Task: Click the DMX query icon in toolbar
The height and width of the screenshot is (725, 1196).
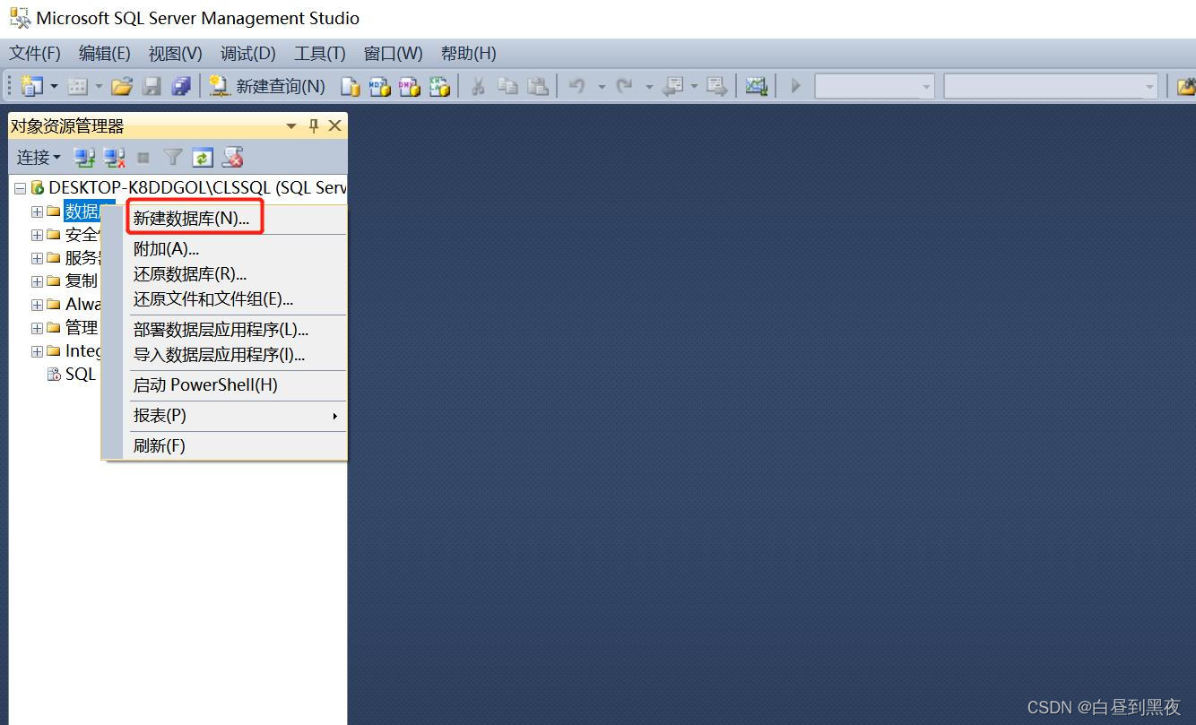Action: tap(409, 86)
